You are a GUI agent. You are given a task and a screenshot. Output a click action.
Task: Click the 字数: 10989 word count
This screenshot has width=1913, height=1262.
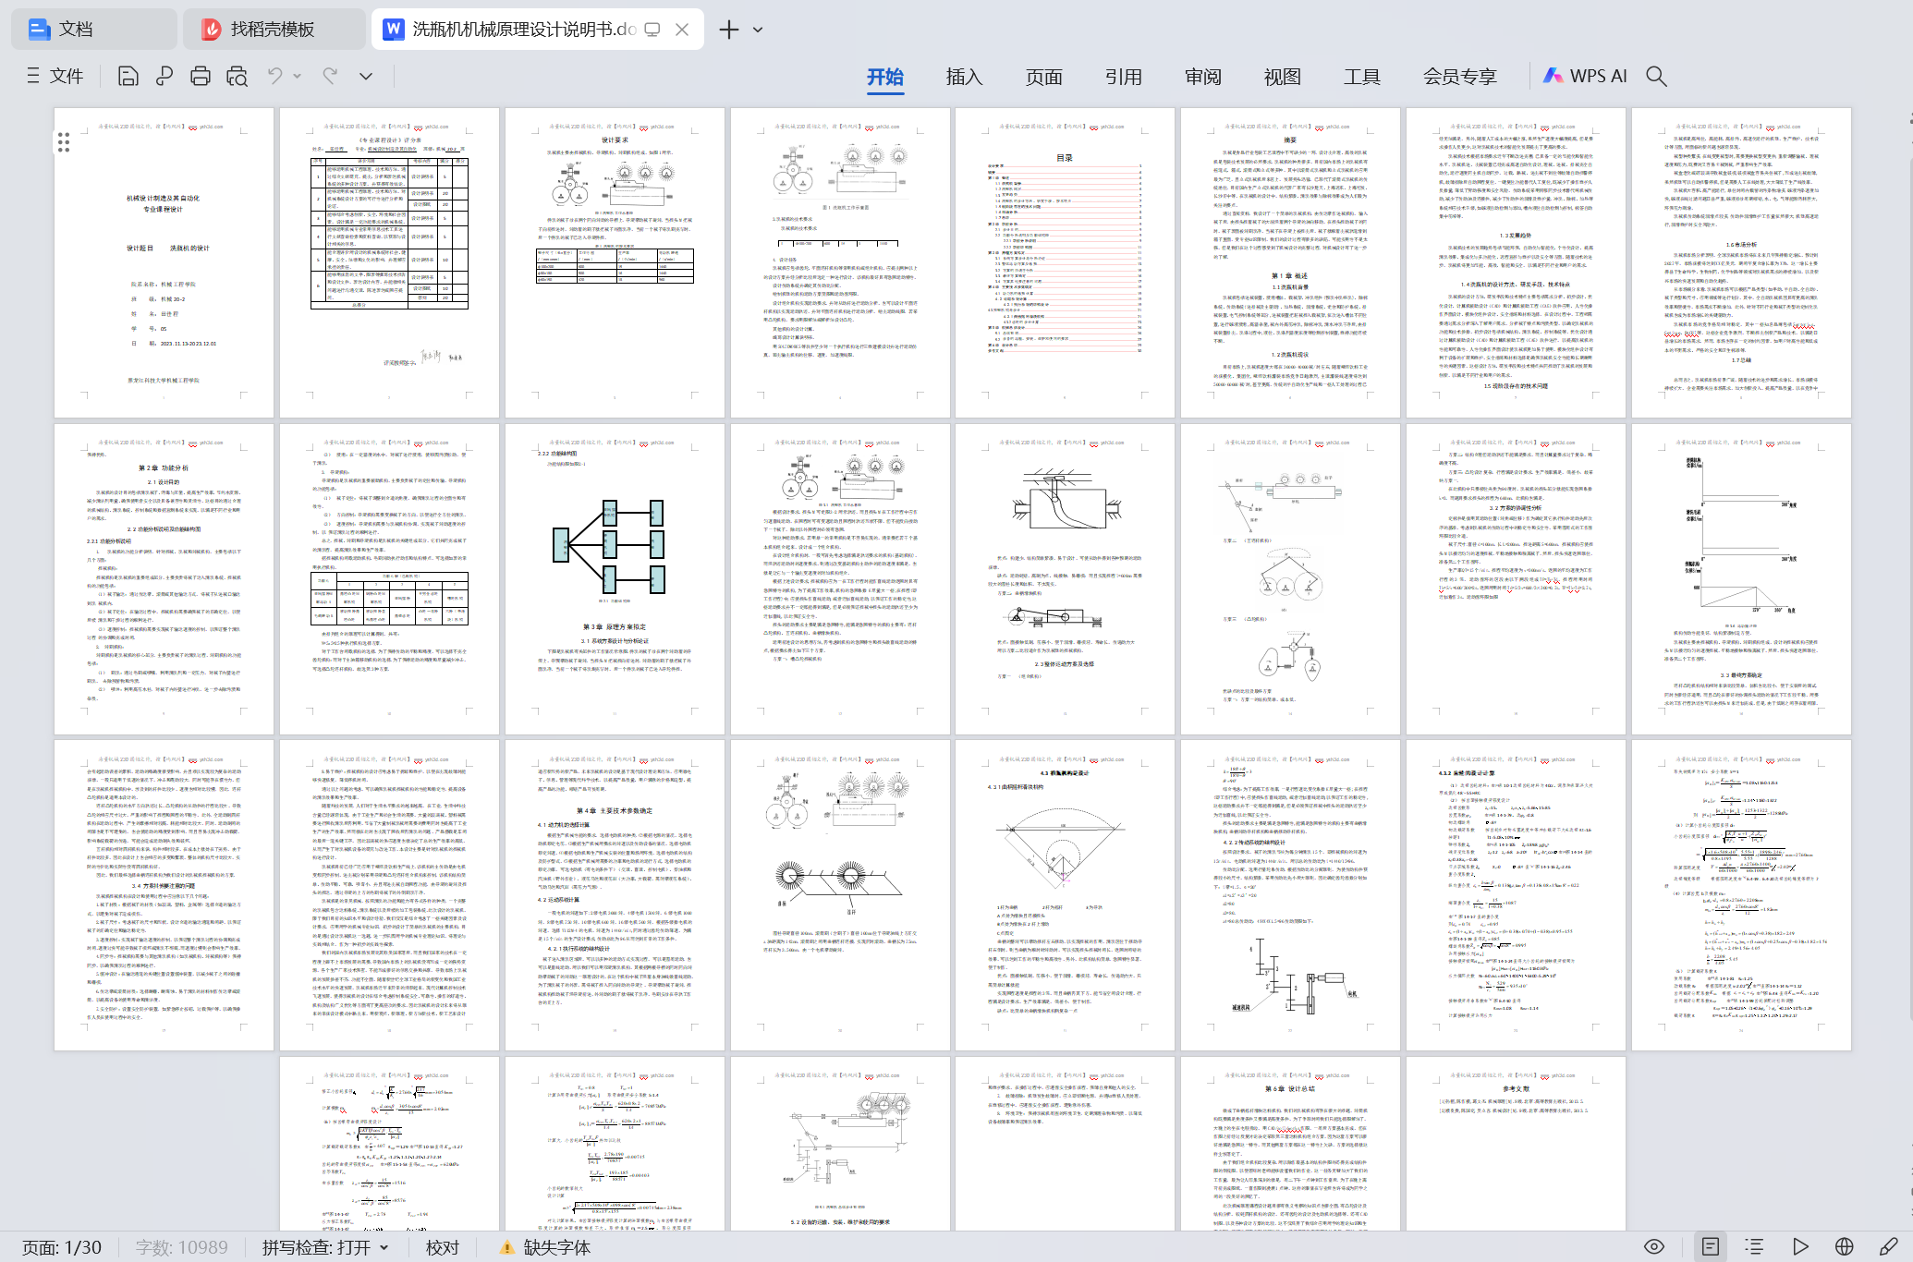coord(181,1247)
